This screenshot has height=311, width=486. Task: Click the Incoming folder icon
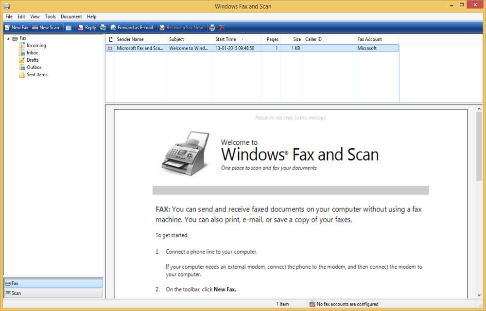[x=22, y=46]
